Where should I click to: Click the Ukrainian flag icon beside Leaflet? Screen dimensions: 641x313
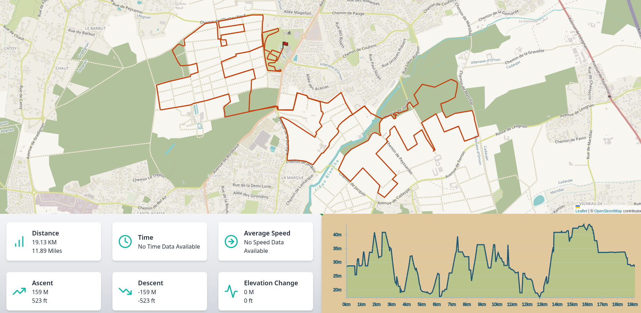[578, 207]
